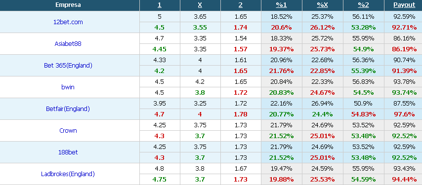
Task: Sort by the X column header
Action: tap(200, 5)
